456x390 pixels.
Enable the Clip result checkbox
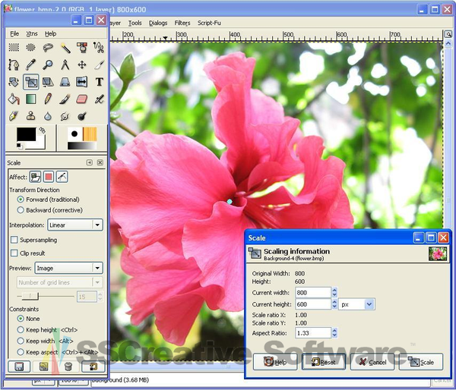pos(27,253)
